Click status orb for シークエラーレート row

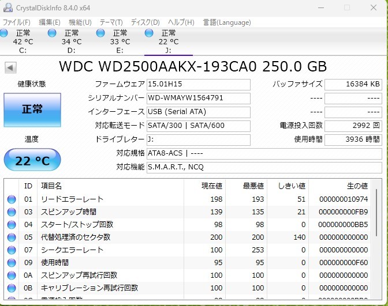[x=12, y=250]
